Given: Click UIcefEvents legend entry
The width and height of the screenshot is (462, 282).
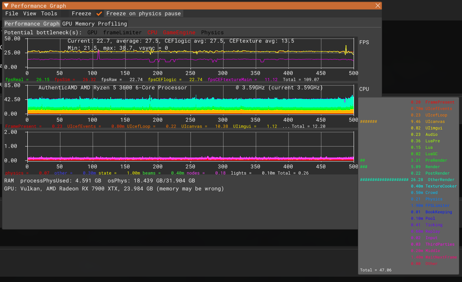Looking at the screenshot, I should [x=431, y=109].
